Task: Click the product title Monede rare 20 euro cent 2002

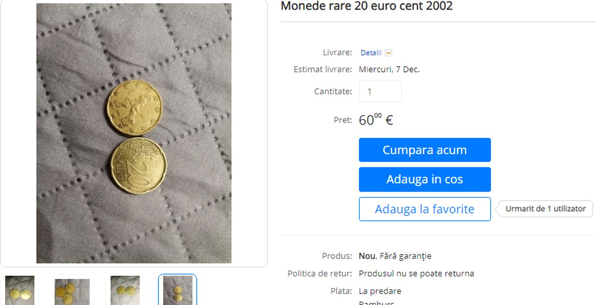Action: 367,6
